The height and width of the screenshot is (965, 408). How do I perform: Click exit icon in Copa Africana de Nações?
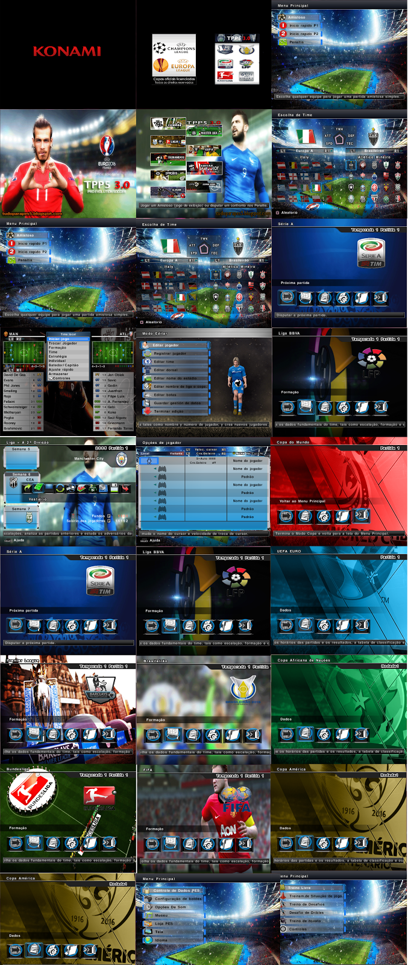pyautogui.click(x=362, y=734)
